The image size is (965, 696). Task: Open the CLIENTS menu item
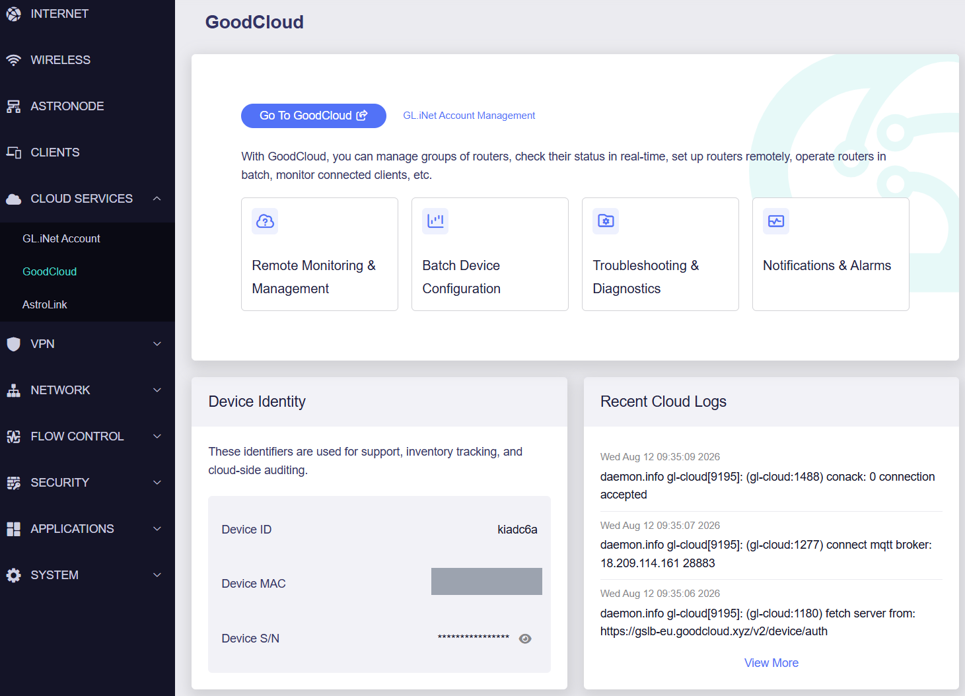(x=87, y=153)
